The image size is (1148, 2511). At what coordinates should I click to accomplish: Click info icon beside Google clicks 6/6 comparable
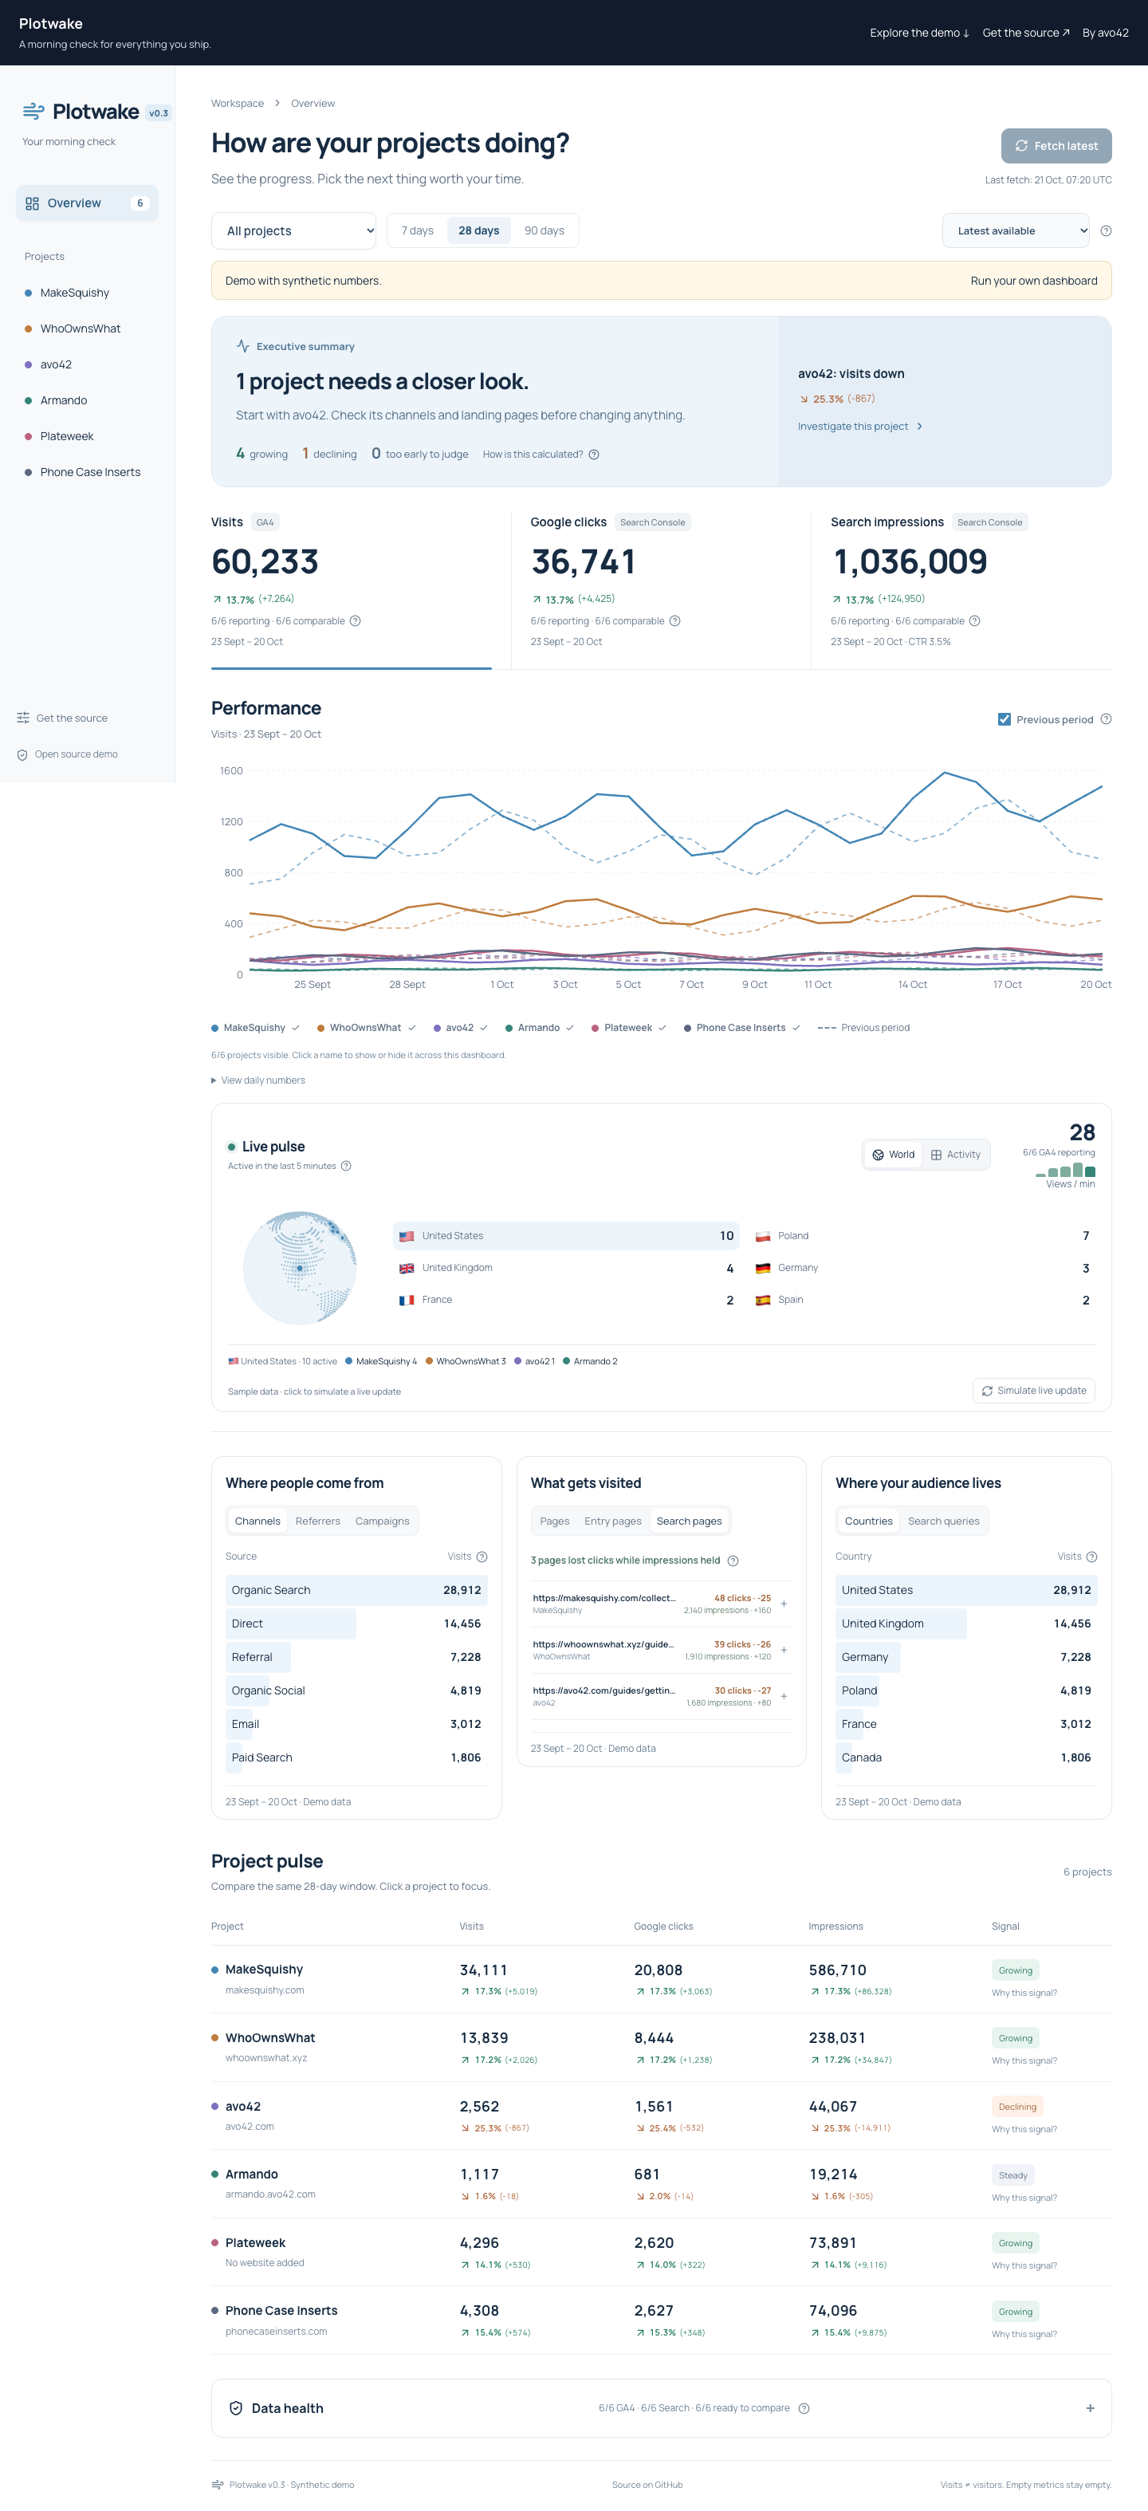[x=674, y=621]
